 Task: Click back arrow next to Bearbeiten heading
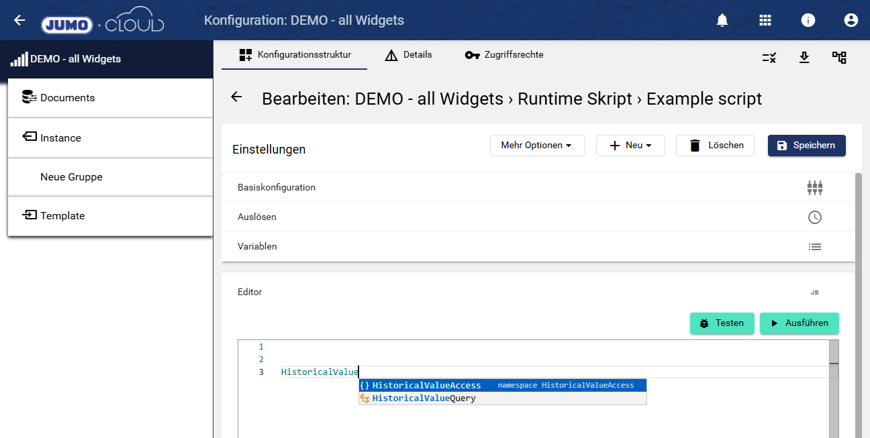(x=236, y=97)
